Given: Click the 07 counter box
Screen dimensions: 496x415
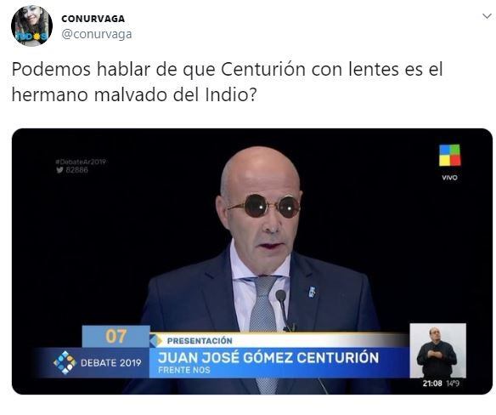Looking at the screenshot, I should click(x=116, y=336).
